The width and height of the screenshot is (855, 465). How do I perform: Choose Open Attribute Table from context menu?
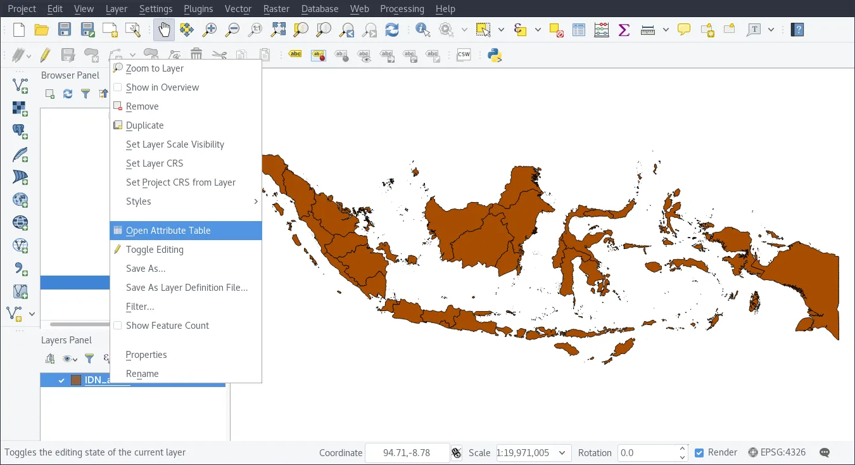point(168,231)
